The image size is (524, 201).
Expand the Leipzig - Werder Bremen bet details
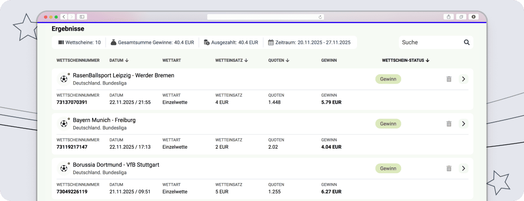[x=463, y=79]
